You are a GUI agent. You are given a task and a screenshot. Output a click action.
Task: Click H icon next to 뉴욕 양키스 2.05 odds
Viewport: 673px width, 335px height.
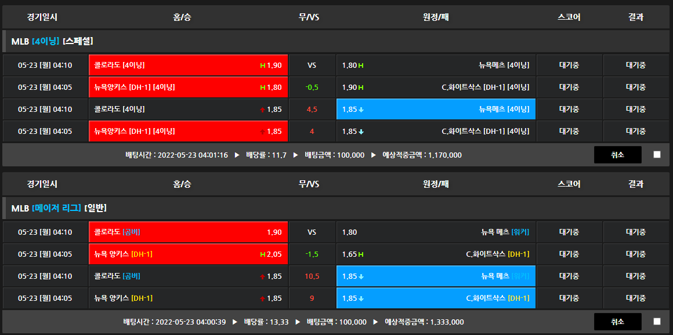click(x=262, y=254)
